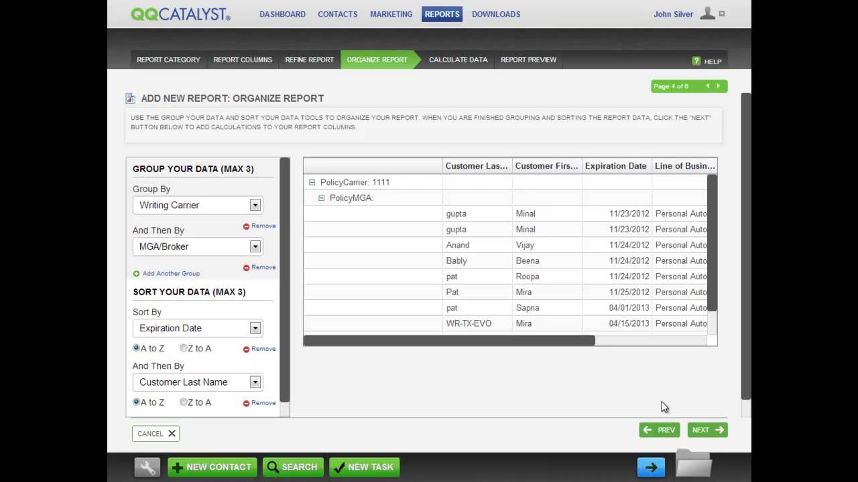Open the Downloads section
Image resolution: width=858 pixels, height=482 pixels.
496,14
